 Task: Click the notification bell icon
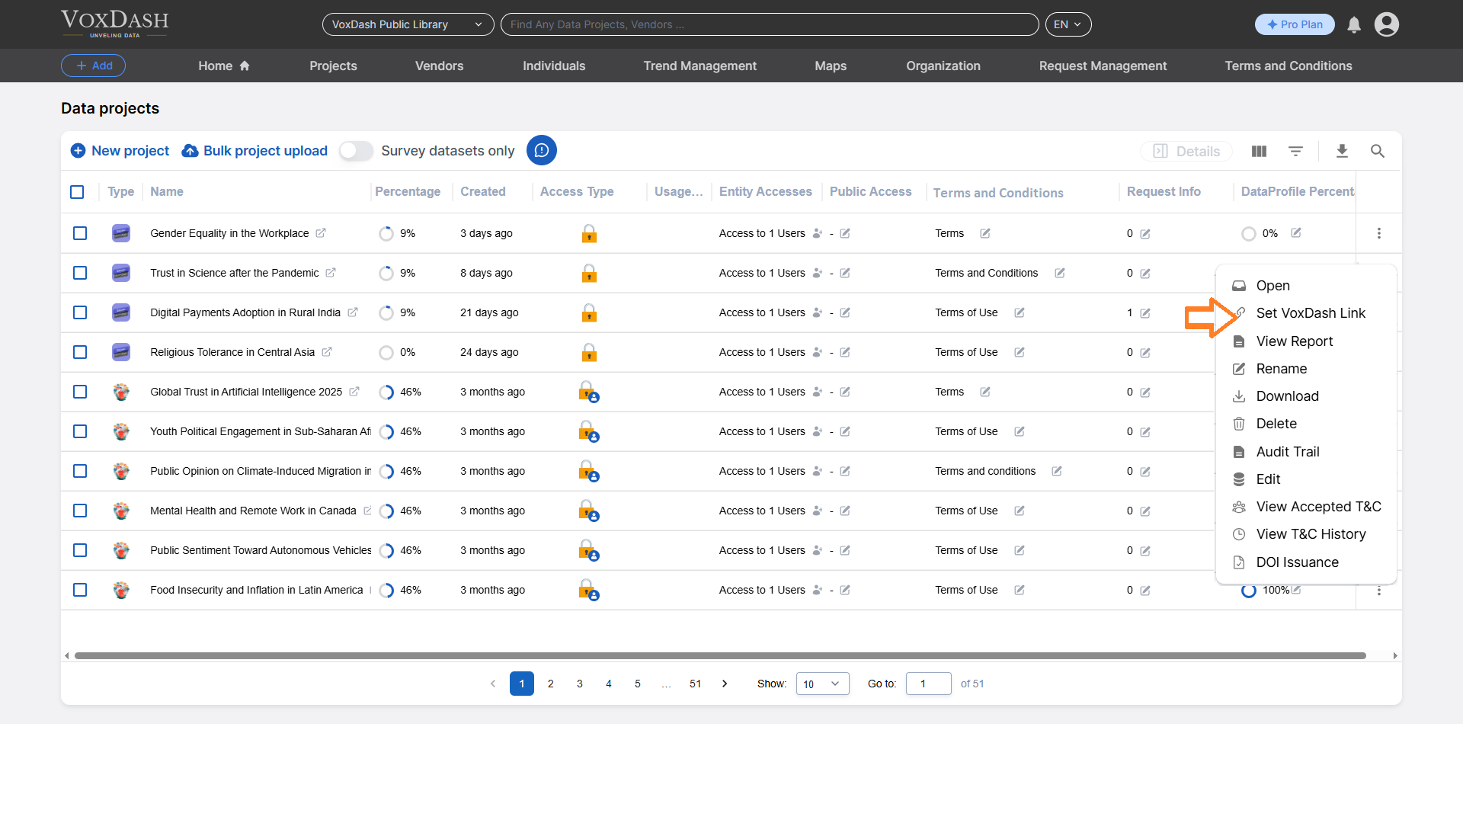[1353, 24]
